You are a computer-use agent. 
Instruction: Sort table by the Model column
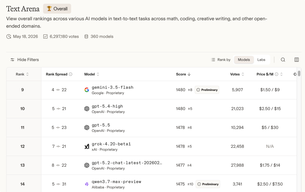[x=91, y=74]
